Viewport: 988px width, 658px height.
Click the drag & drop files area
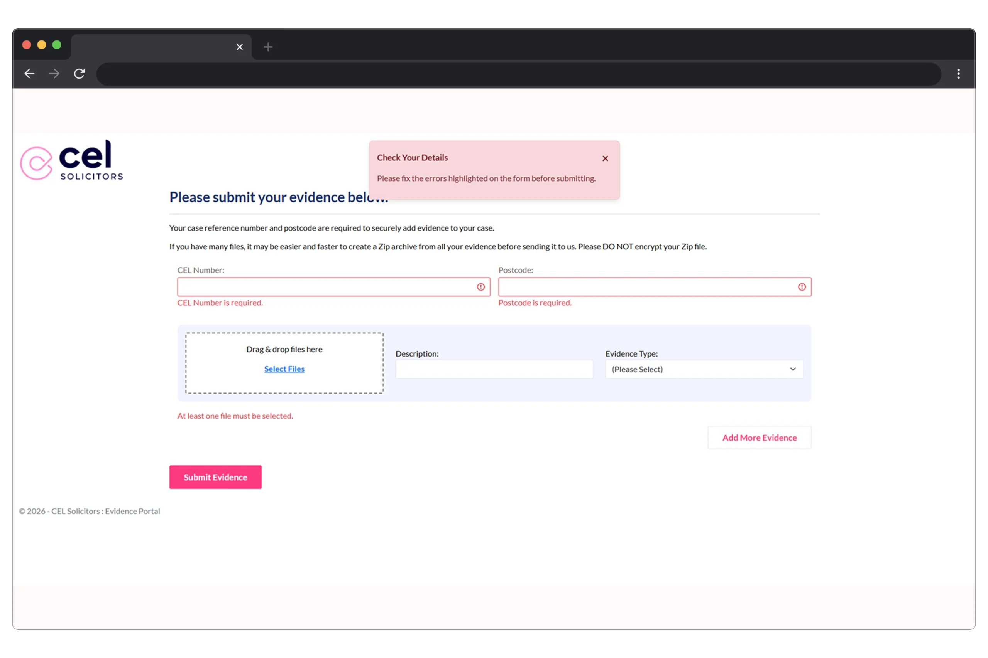(x=284, y=363)
